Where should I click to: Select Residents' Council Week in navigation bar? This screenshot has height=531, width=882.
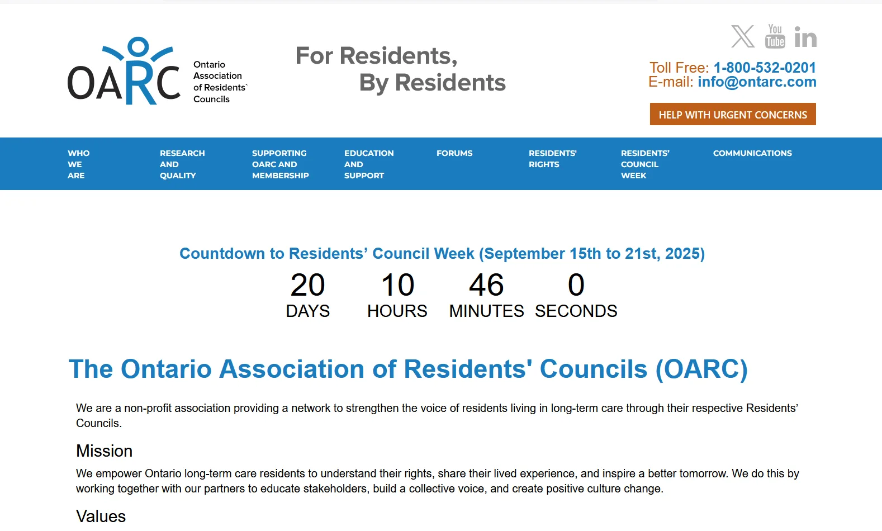click(x=644, y=164)
